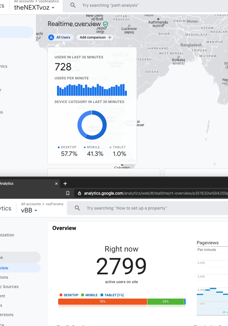Select Per minute pageviews tab
Image resolution: width=228 pixels, height=326 pixels.
207,250
